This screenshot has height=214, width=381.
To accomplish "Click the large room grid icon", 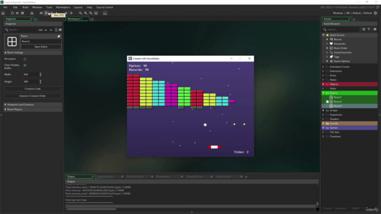I will pyautogui.click(x=12, y=42).
